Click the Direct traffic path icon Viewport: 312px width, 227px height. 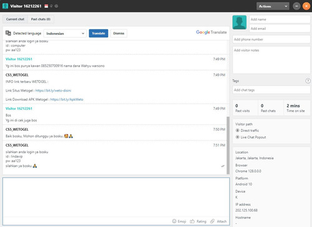(237, 131)
